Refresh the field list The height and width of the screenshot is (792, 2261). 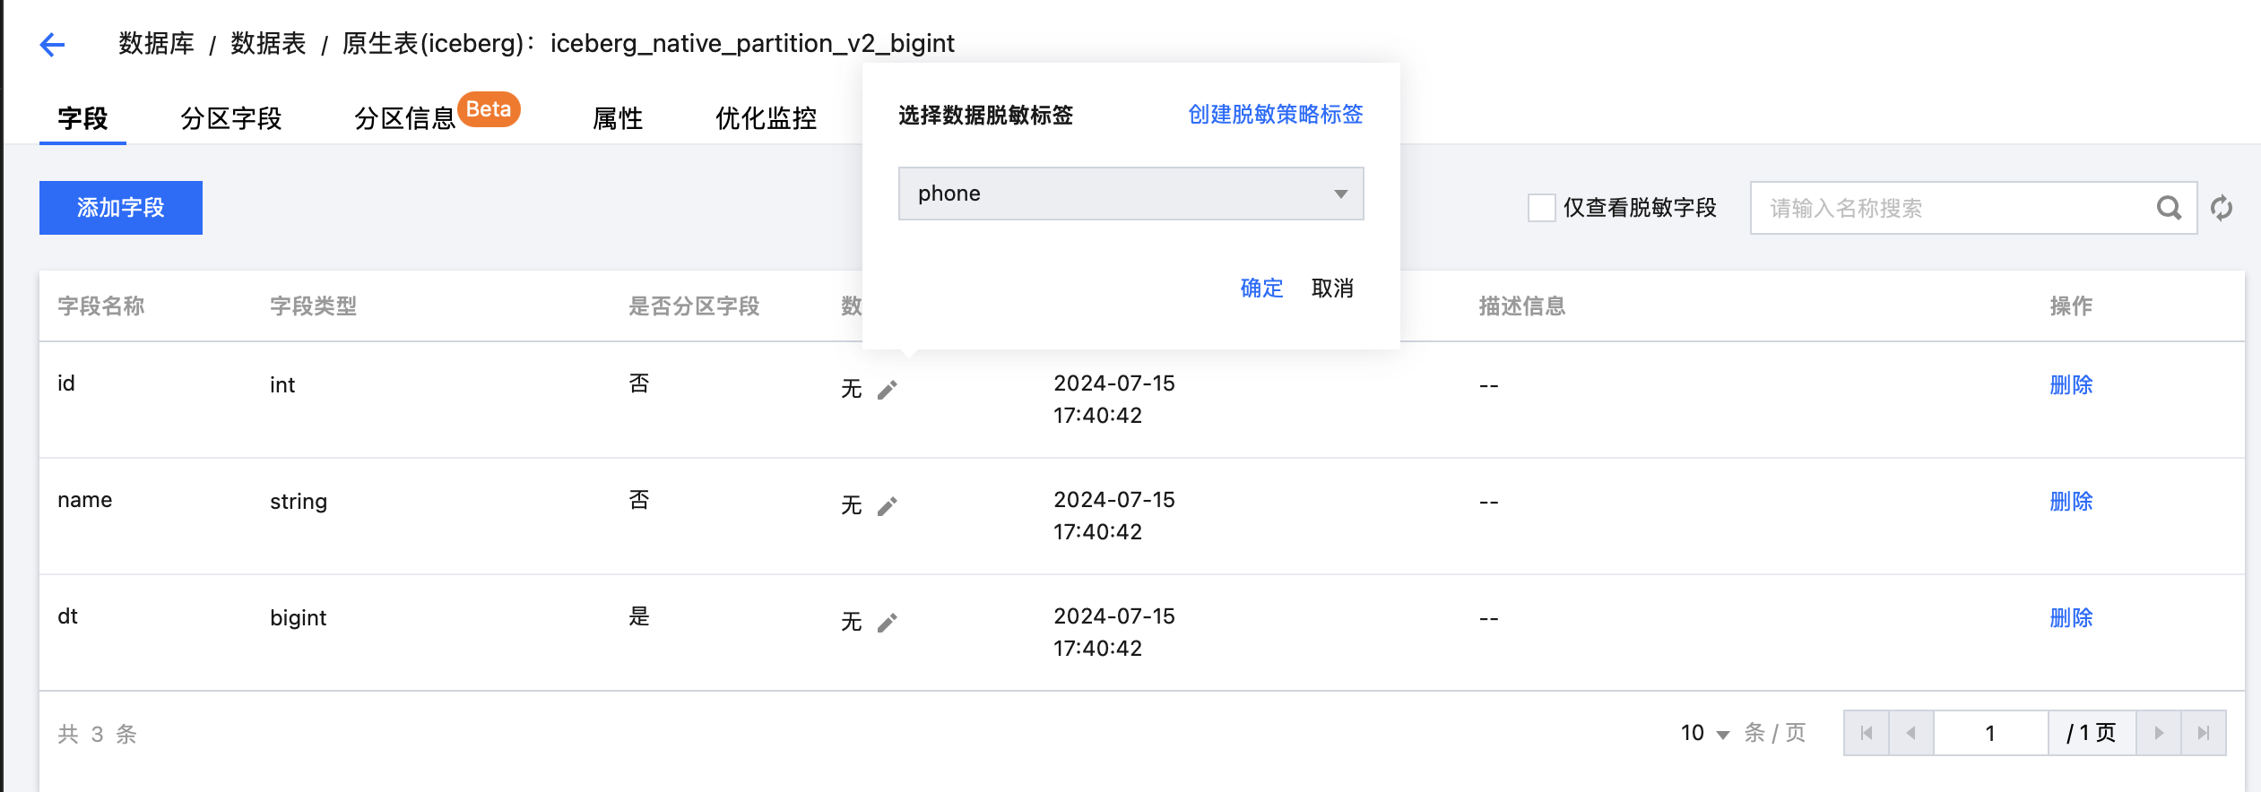click(2222, 208)
